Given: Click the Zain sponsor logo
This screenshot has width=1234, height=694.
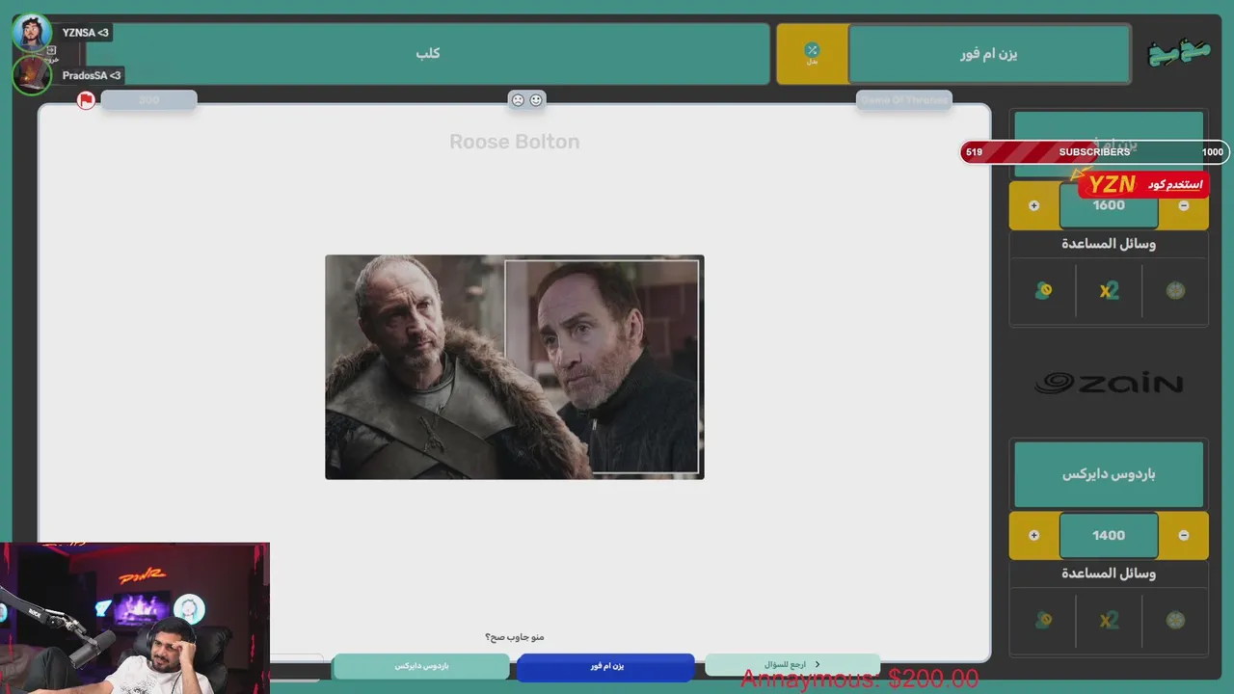Looking at the screenshot, I should [1109, 384].
